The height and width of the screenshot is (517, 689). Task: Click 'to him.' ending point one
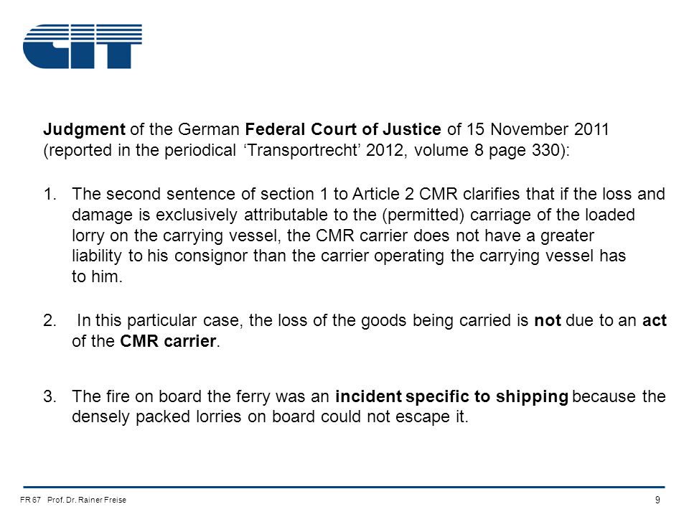[x=97, y=276]
